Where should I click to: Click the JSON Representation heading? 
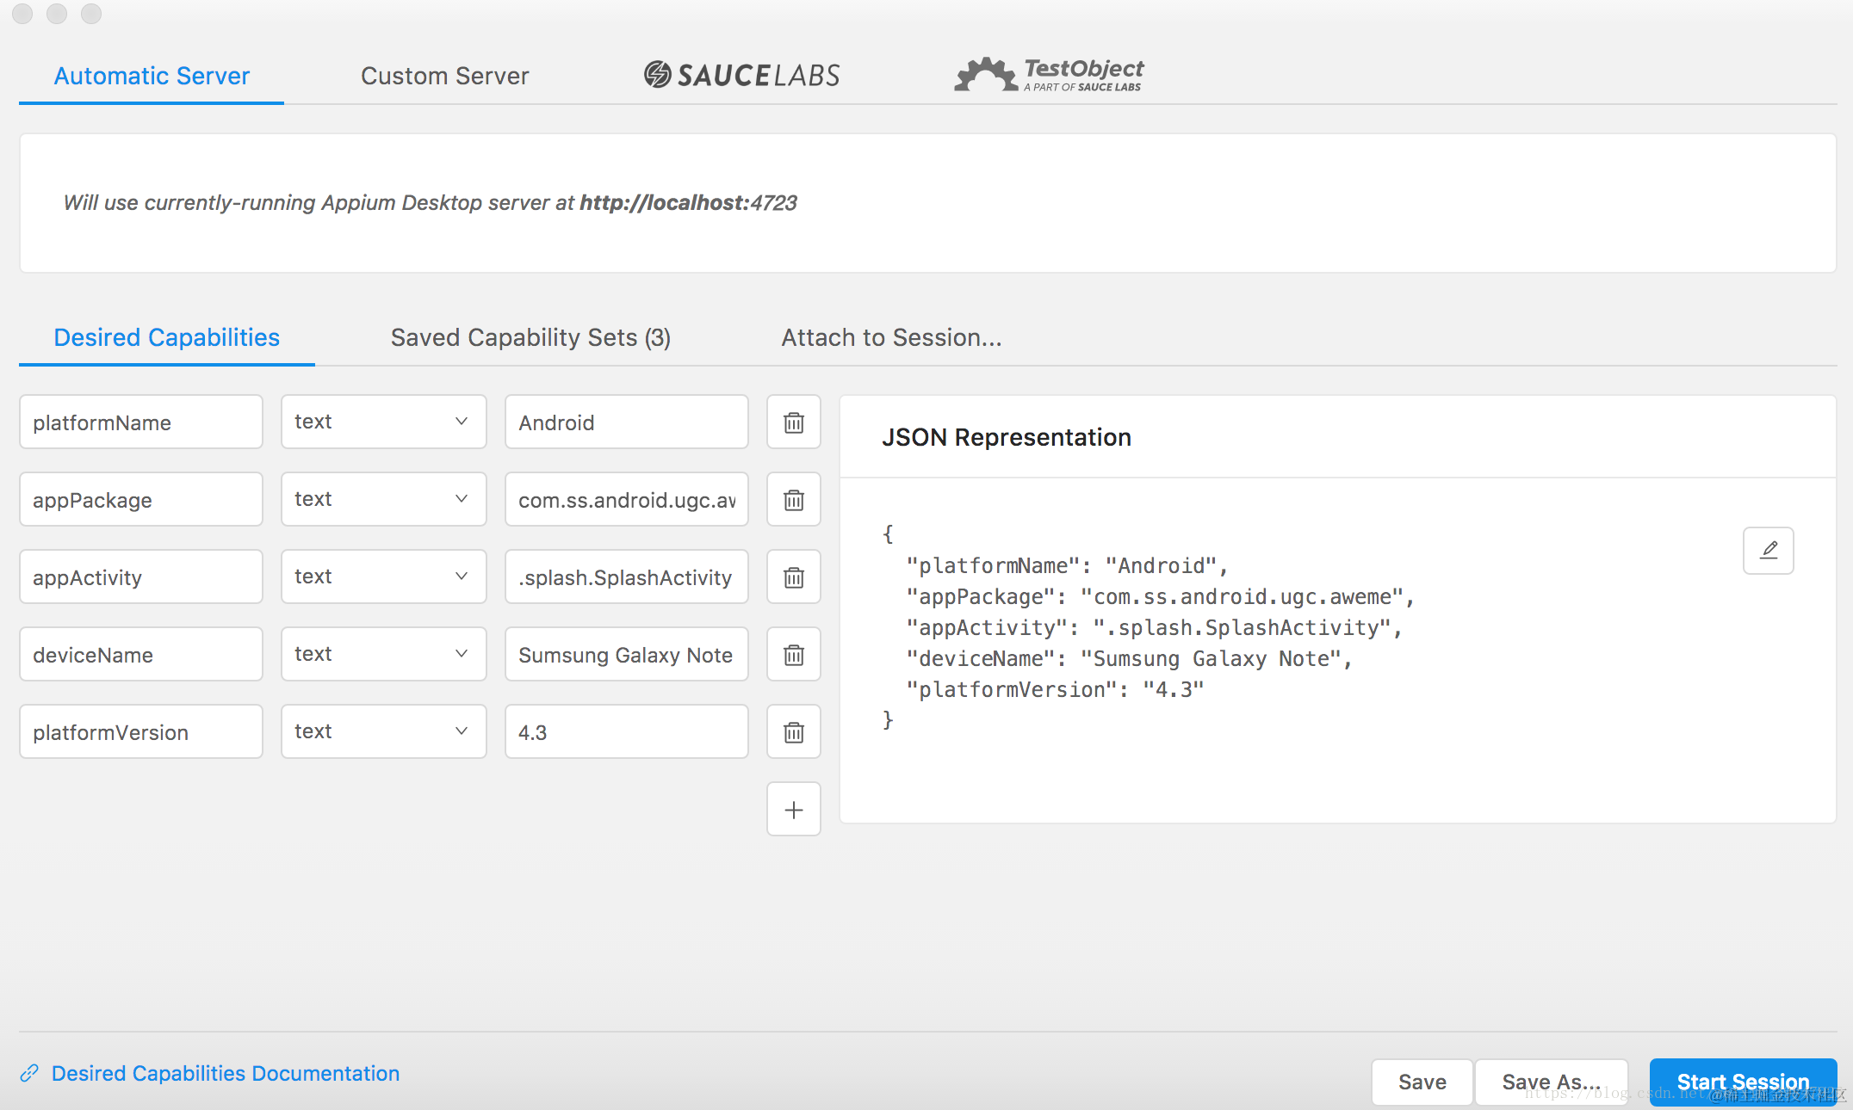pos(1006,437)
